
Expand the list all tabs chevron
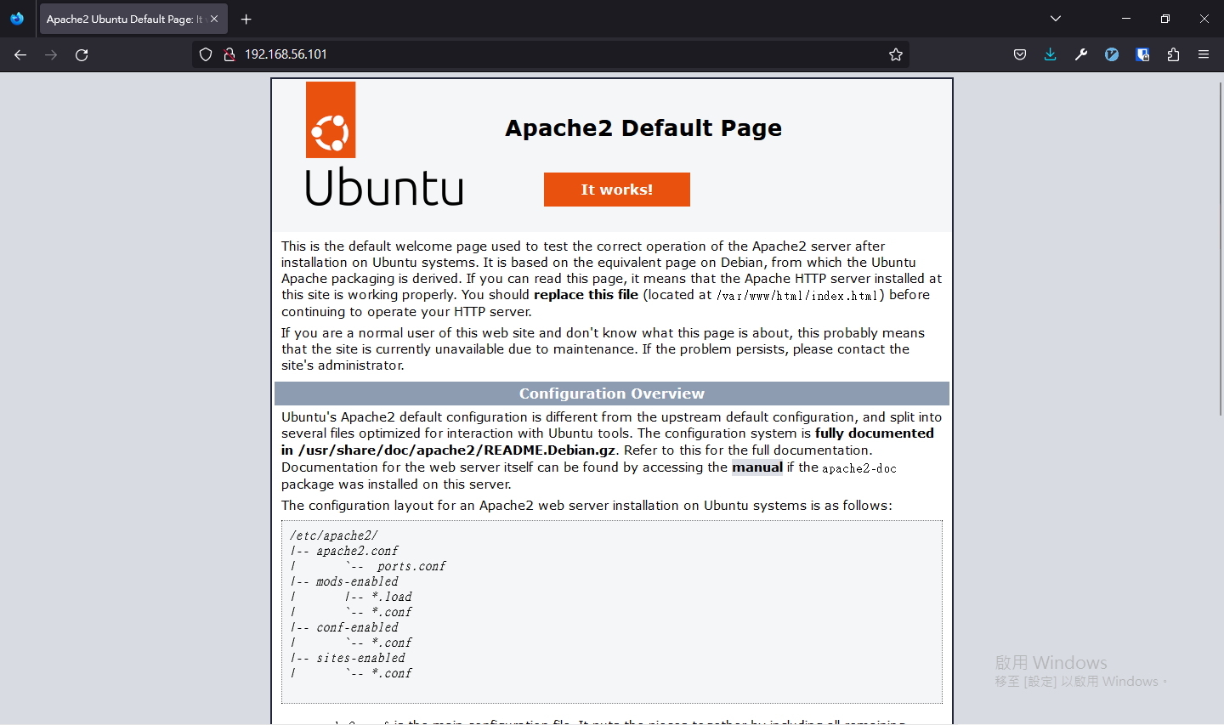[1056, 19]
